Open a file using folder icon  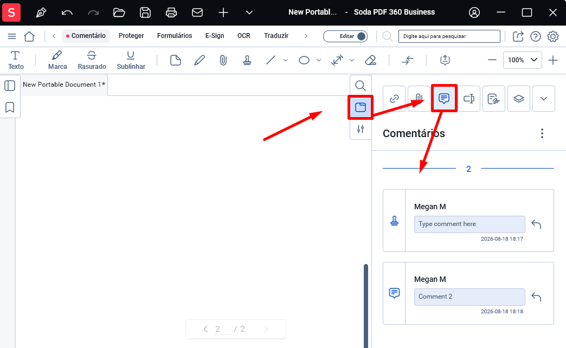coord(119,12)
